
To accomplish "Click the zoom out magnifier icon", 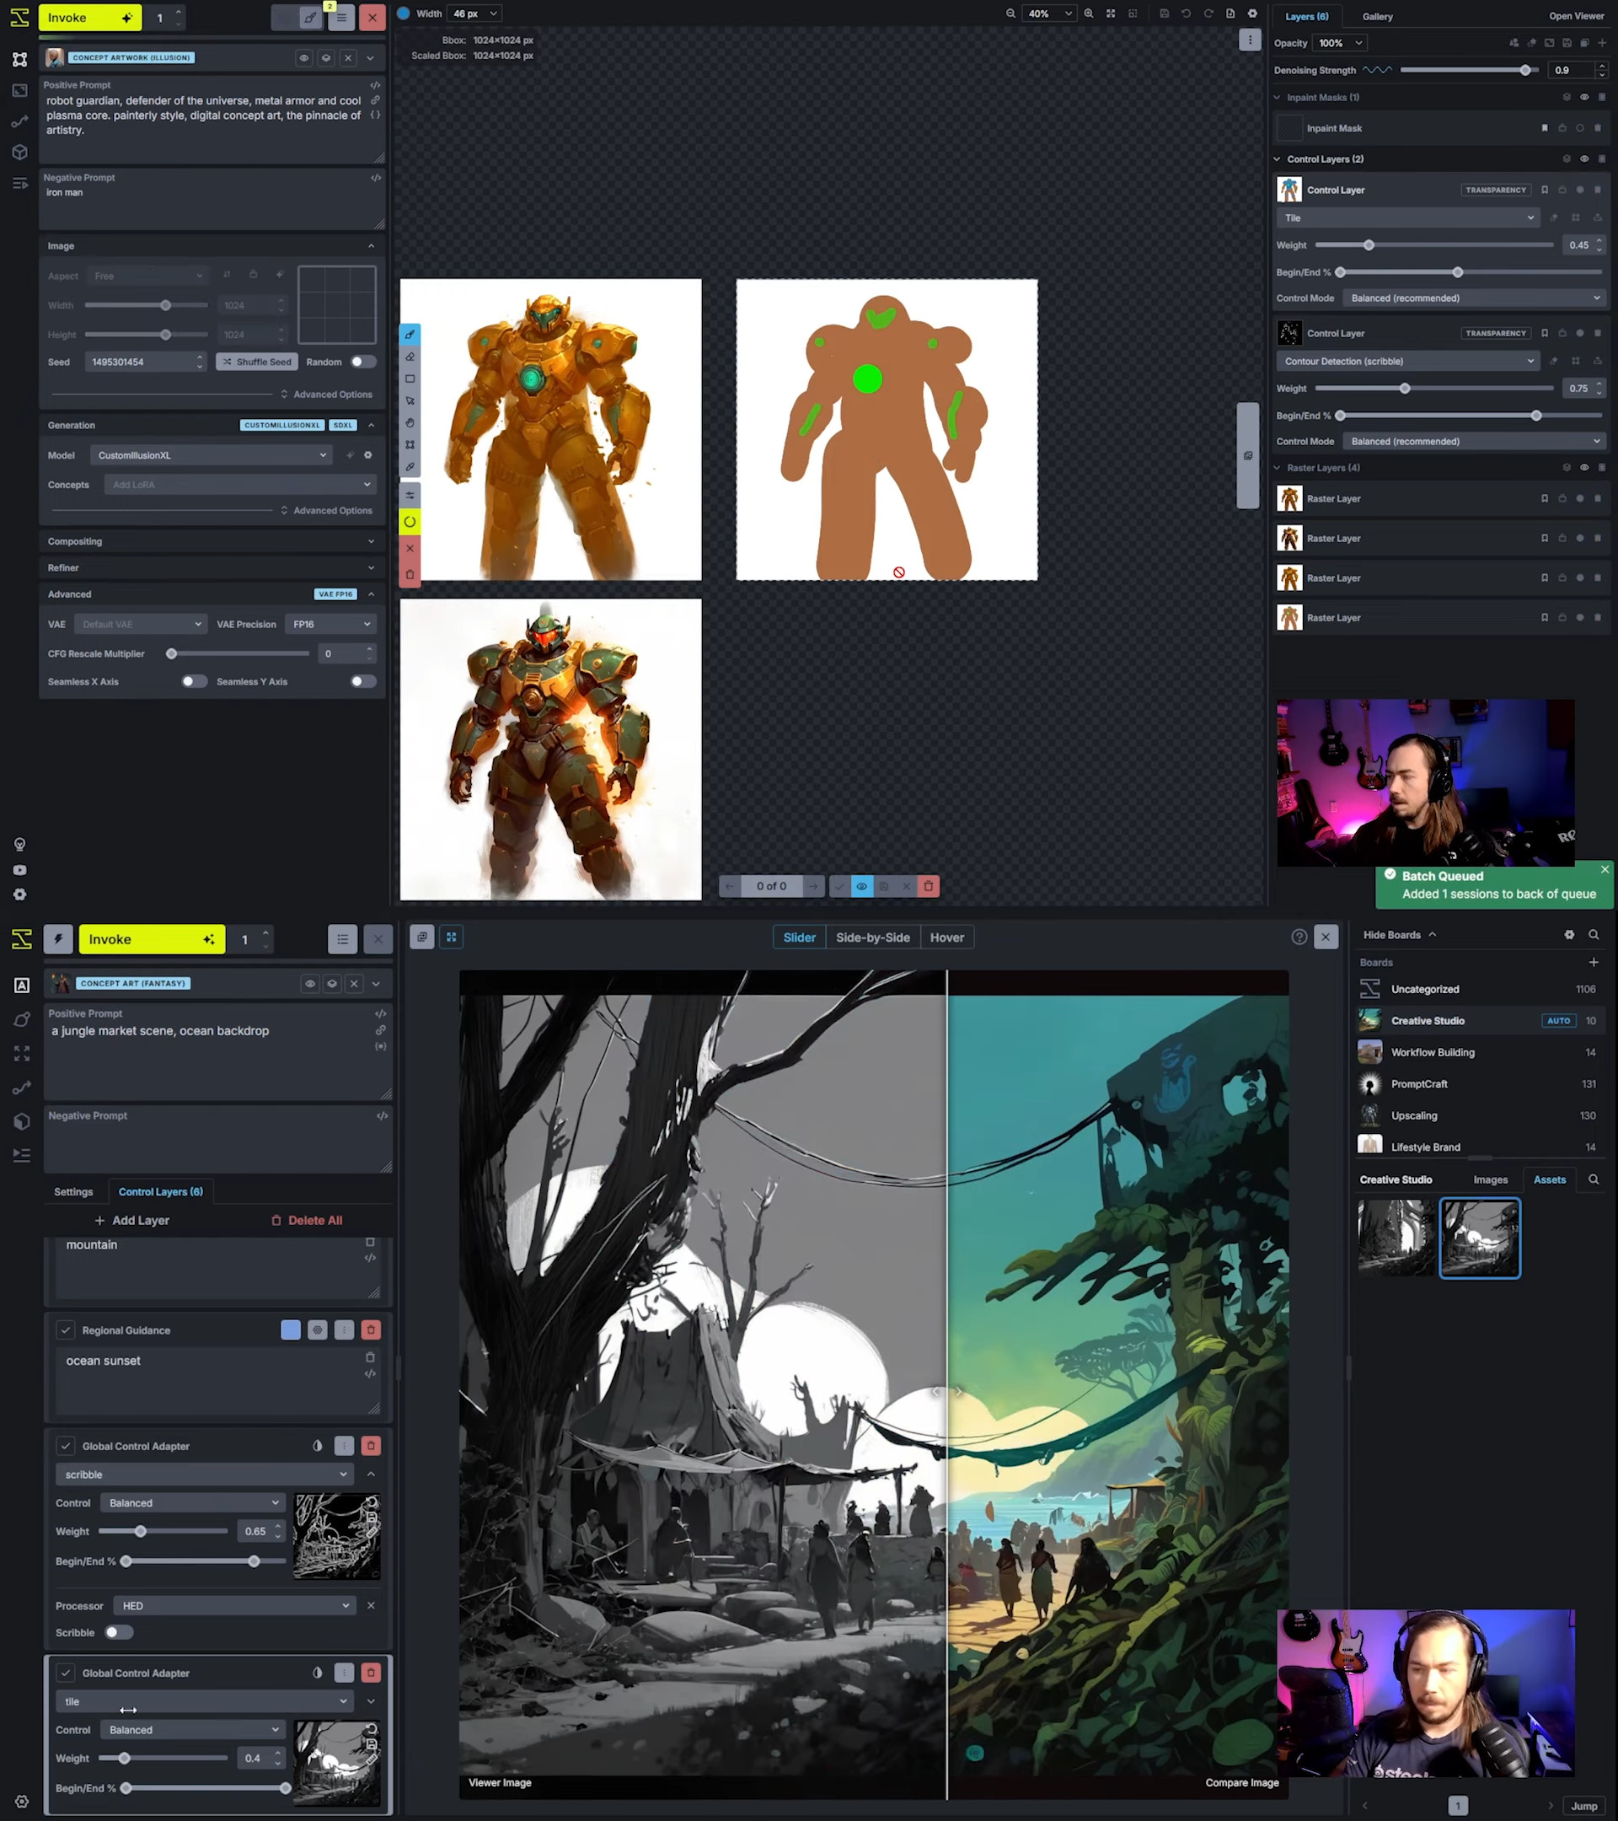I will coord(1010,13).
